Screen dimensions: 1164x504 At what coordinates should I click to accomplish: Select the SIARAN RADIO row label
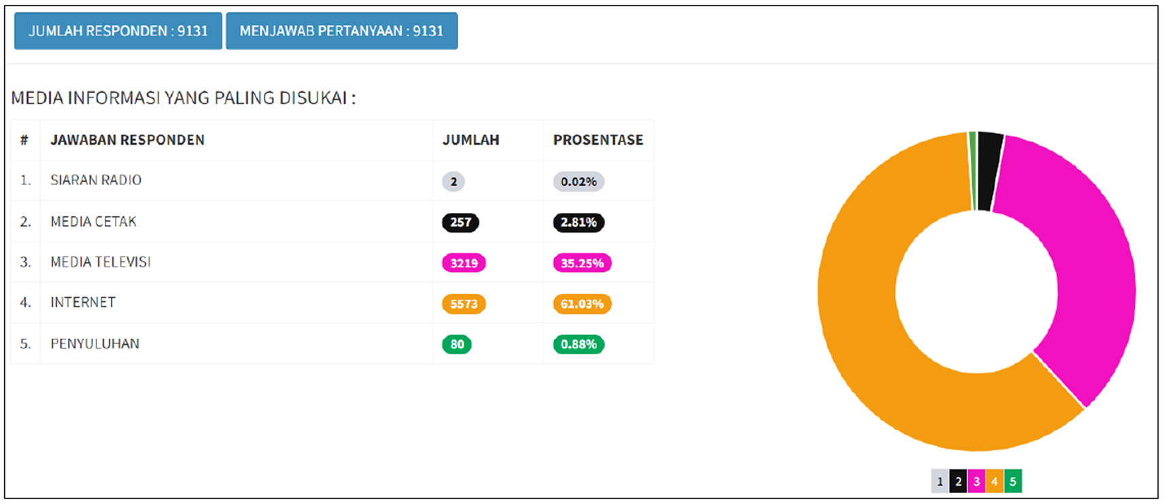tap(96, 180)
